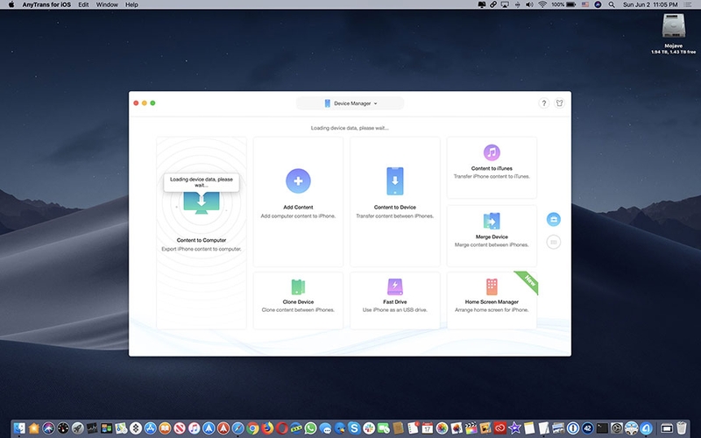Click 'Use iPhone as an USB drive.' text
The image size is (701, 438).
click(x=395, y=310)
